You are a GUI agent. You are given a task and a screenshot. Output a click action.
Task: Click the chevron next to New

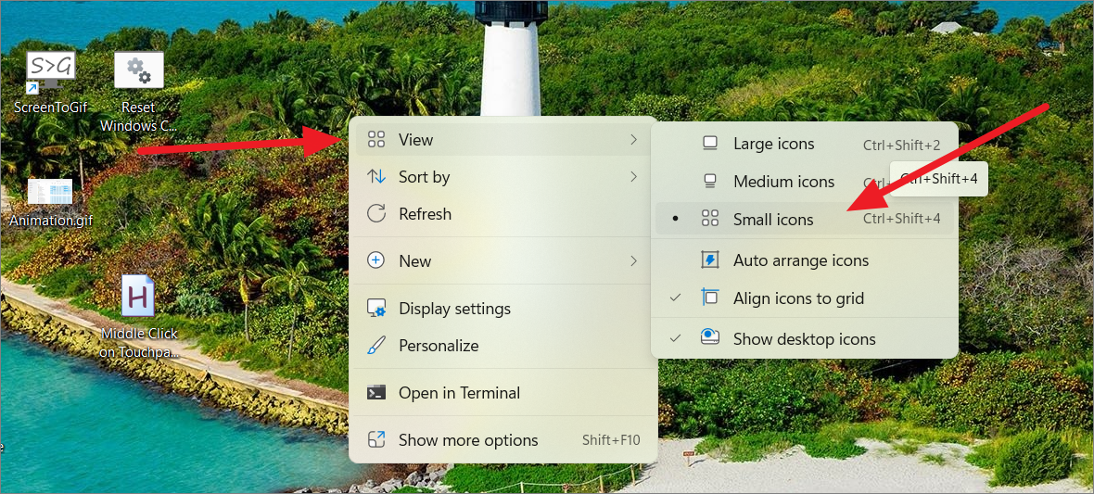click(633, 261)
